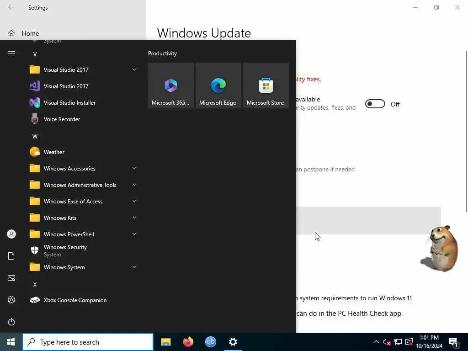Click the Settings back arrow
The width and height of the screenshot is (468, 351).
pos(11,7)
